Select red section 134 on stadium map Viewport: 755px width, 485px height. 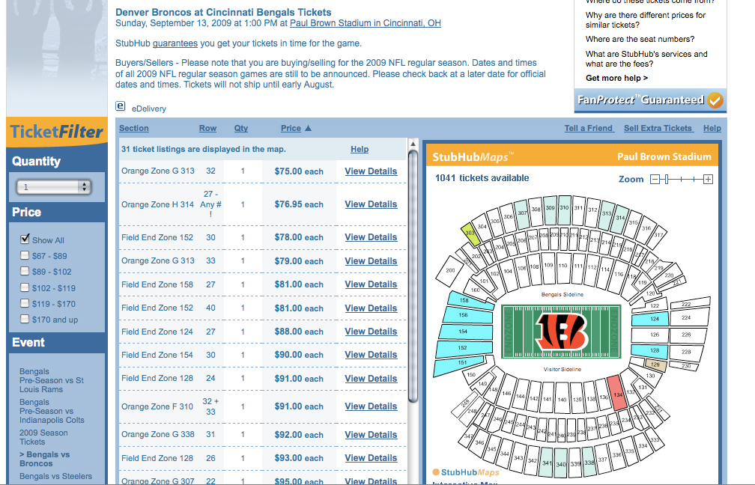click(616, 393)
